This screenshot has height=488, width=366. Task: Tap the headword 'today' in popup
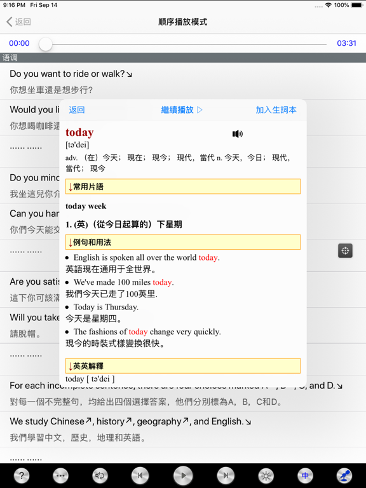pyautogui.click(x=79, y=132)
